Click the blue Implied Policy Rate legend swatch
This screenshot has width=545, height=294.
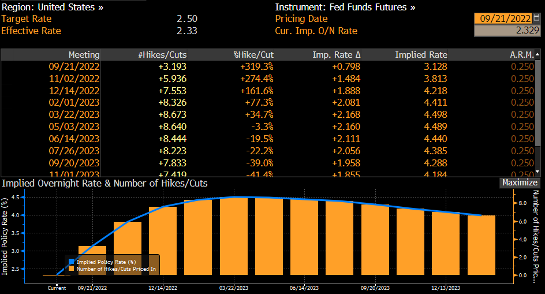(x=71, y=262)
